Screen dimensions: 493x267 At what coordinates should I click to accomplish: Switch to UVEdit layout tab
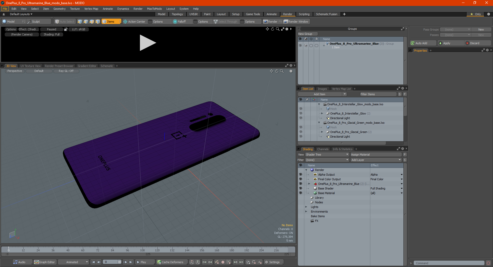(x=193, y=14)
